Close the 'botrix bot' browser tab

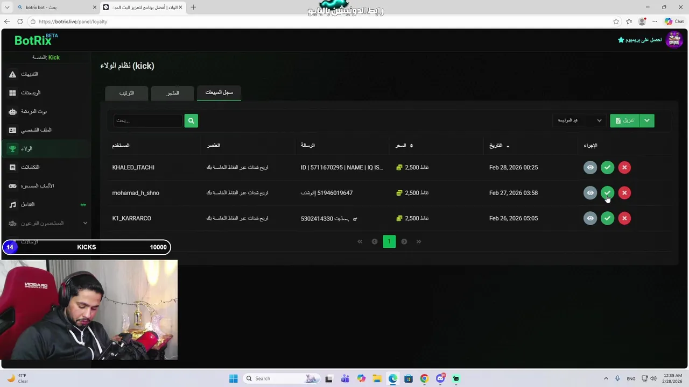pyautogui.click(x=95, y=8)
